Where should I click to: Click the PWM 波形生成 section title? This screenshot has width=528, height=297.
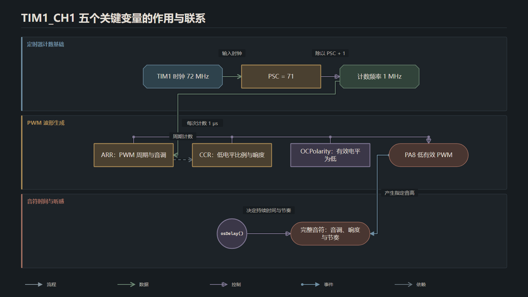46,123
